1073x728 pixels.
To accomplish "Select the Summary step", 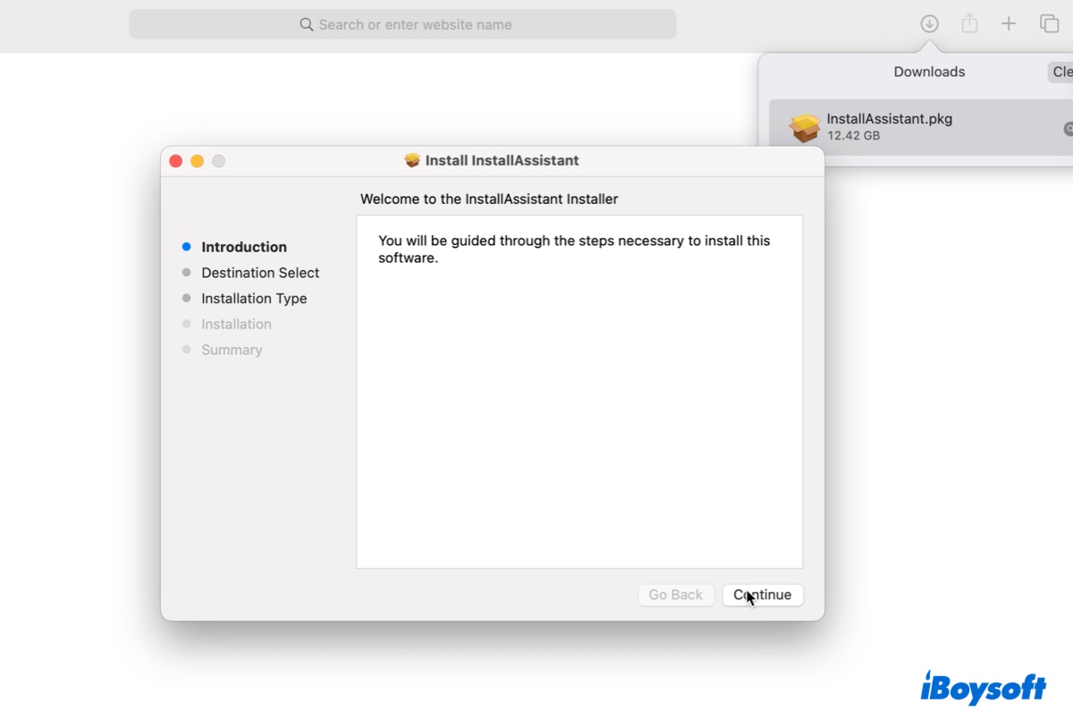I will tap(232, 349).
